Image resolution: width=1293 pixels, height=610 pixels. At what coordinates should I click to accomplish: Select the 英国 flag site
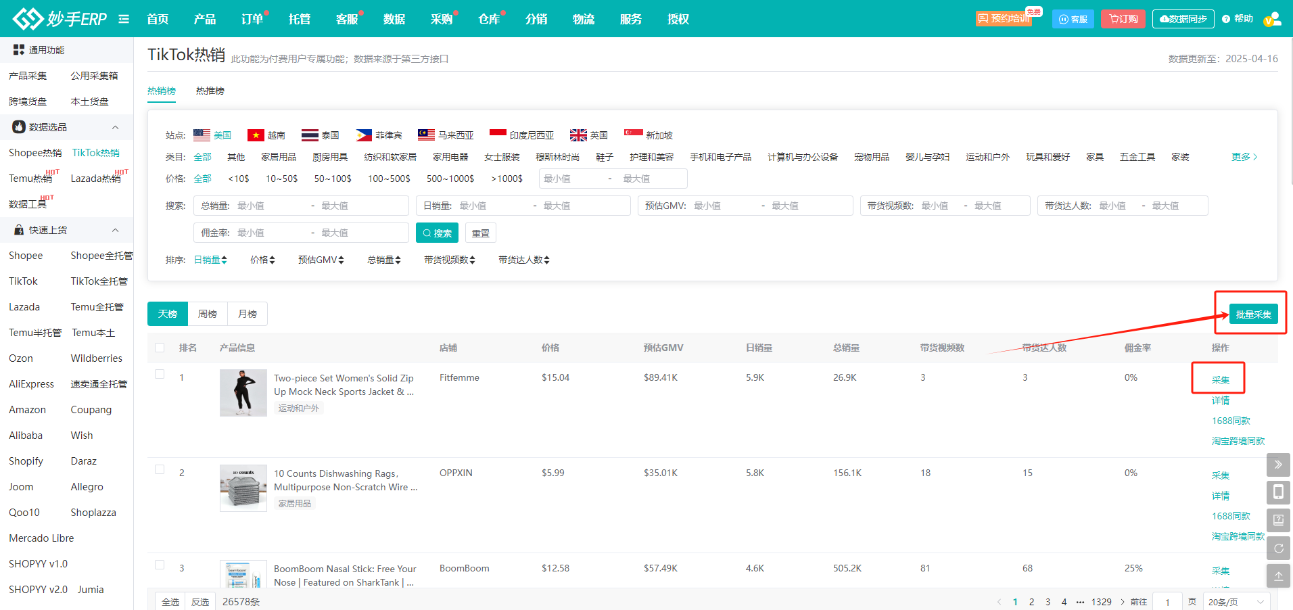coord(589,135)
